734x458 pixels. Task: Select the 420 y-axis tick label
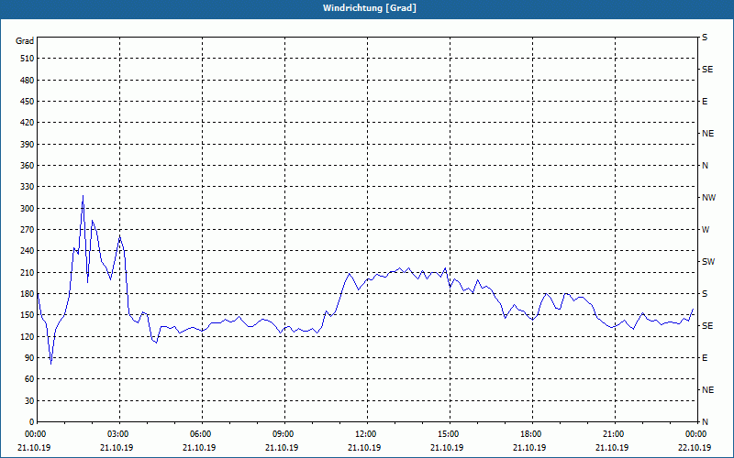tap(28, 123)
